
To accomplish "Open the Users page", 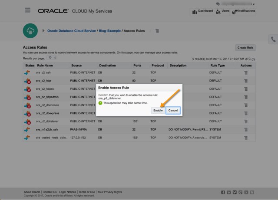I will tap(222, 12).
